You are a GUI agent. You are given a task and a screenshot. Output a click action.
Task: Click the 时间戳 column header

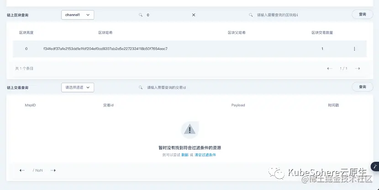pyautogui.click(x=333, y=105)
